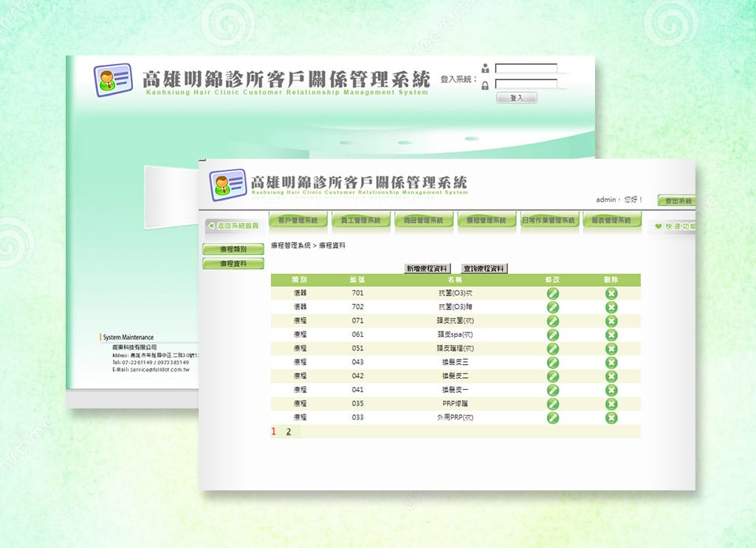Delete course row 043

[611, 363]
